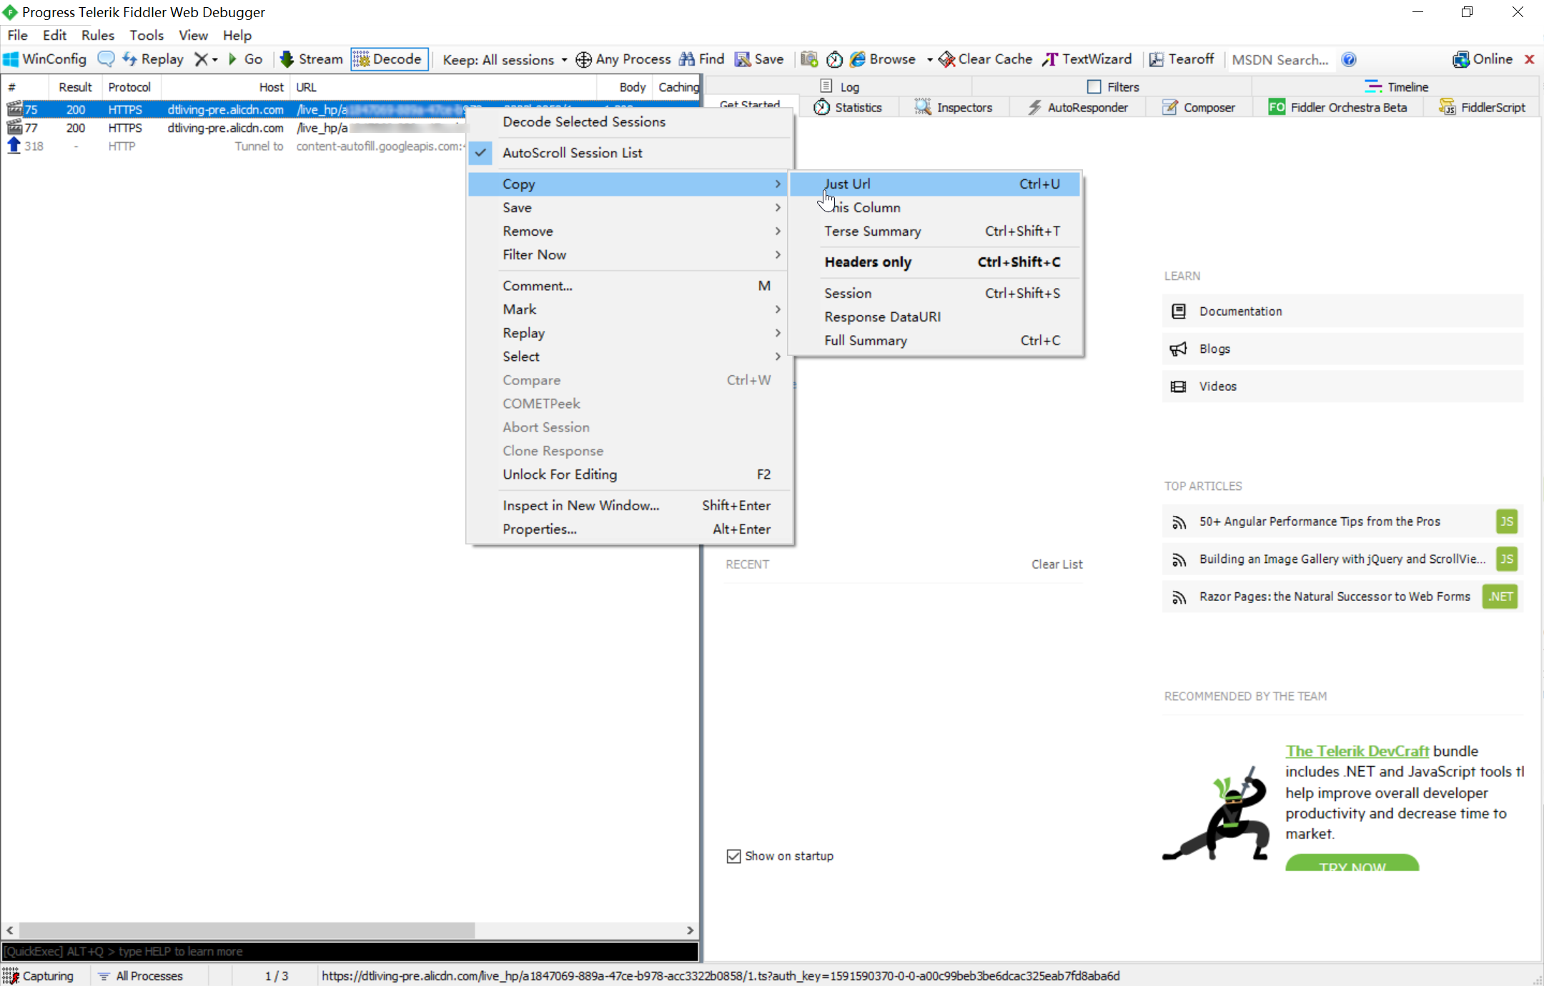Open the Rules menu
1544x986 pixels.
98,35
